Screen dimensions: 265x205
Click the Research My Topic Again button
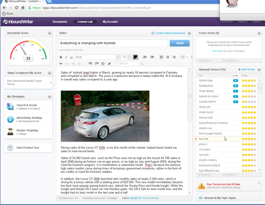(229, 198)
